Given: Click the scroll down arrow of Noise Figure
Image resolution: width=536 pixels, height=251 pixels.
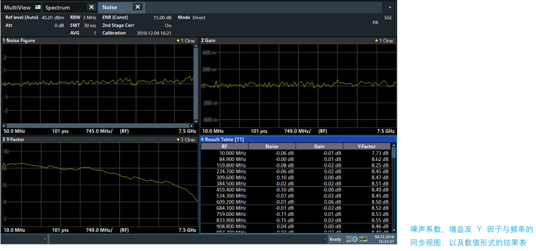Looking at the screenshot, I should tap(196, 121).
